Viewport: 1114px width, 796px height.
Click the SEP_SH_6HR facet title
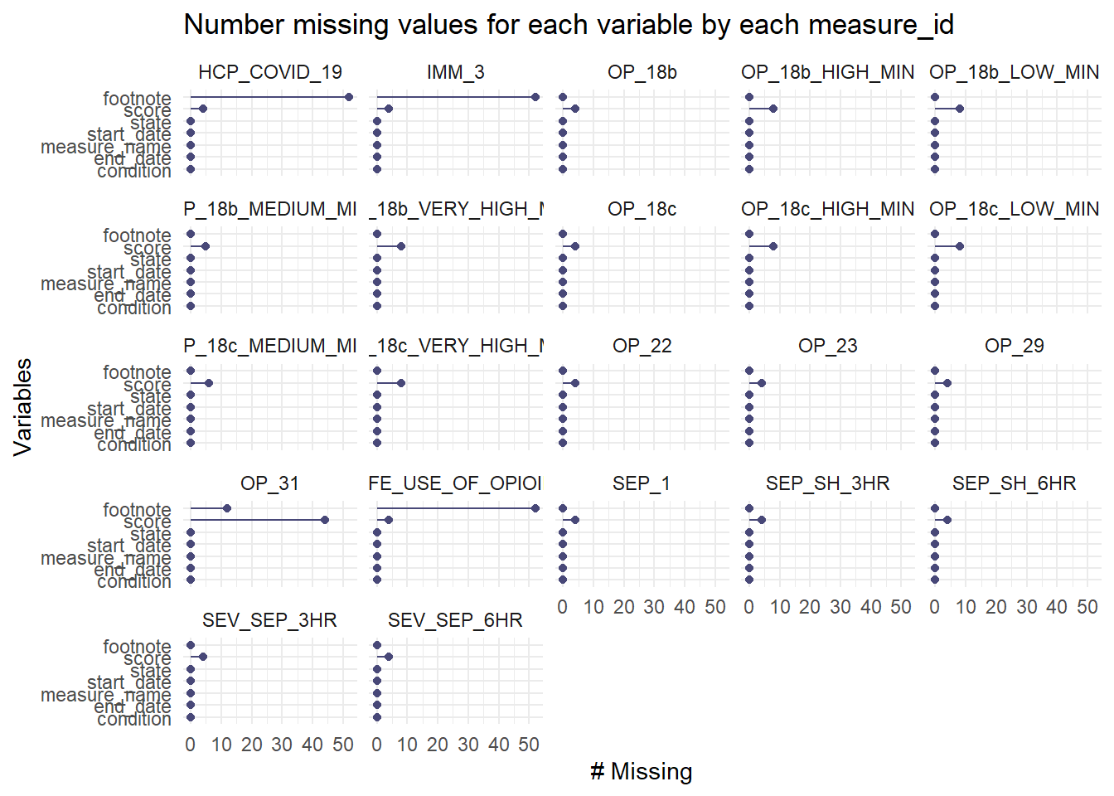(x=1014, y=483)
